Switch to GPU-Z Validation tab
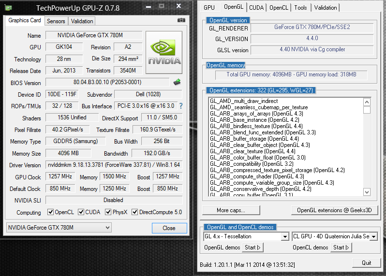The image size is (386, 276). click(x=82, y=21)
